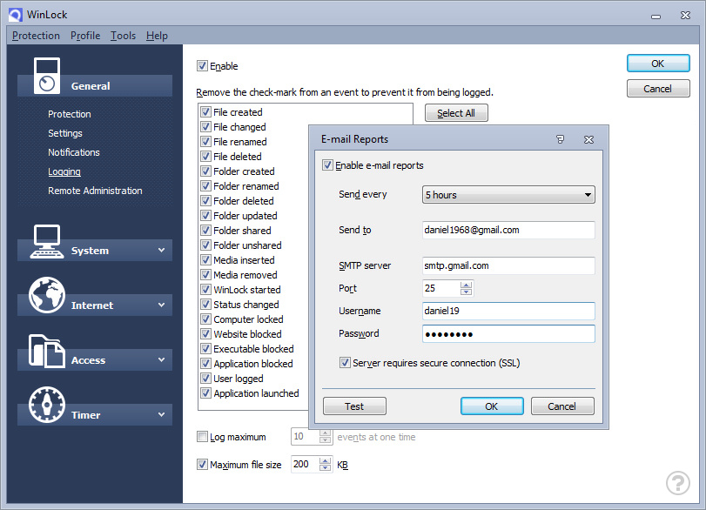Uncheck File created event
This screenshot has width=706, height=510.
[x=205, y=112]
